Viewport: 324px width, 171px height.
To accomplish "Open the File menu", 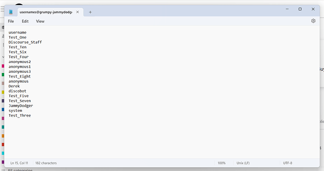I will pyautogui.click(x=11, y=21).
